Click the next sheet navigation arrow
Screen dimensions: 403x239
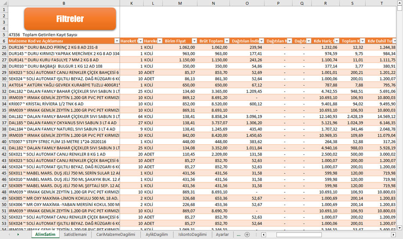18,234
